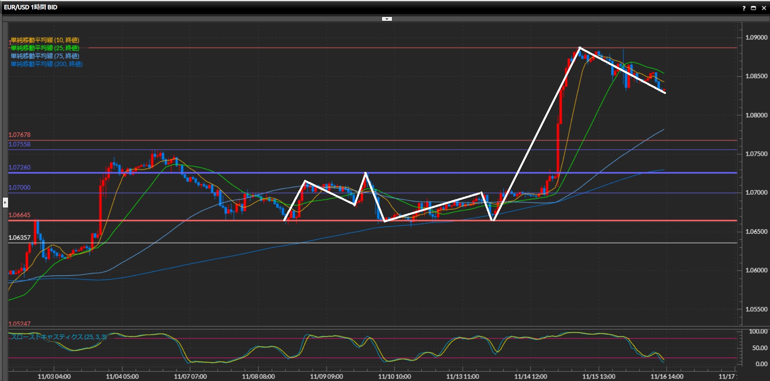770x381 pixels.
Task: Select the 単純移動平均線 (10, 終値) legend label
Action: pos(45,40)
